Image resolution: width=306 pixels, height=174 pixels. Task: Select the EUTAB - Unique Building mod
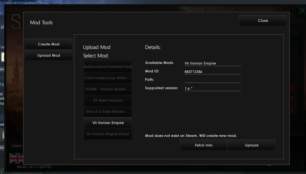coord(108,89)
